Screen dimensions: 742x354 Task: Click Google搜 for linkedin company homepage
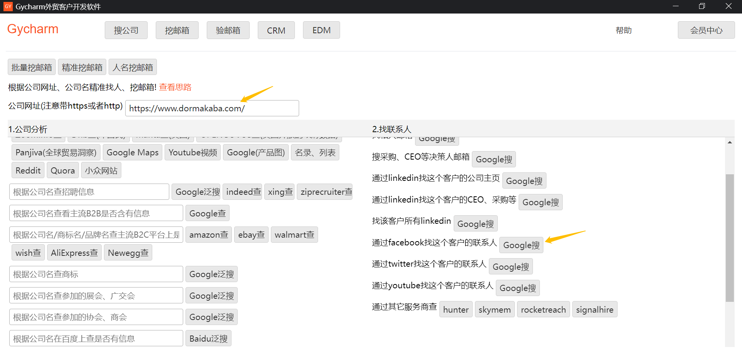coord(524,181)
